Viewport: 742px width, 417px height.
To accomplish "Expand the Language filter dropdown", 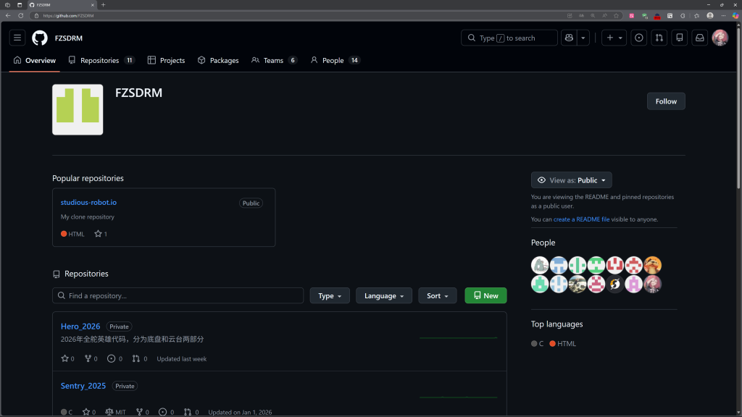I will click(x=384, y=295).
